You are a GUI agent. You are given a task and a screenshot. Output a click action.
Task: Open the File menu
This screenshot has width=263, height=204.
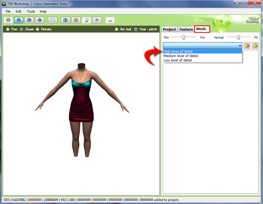pos(8,11)
